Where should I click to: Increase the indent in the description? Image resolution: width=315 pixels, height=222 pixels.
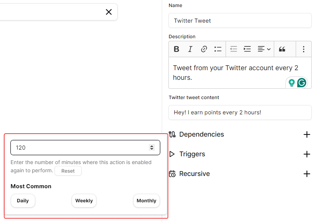coord(247,49)
